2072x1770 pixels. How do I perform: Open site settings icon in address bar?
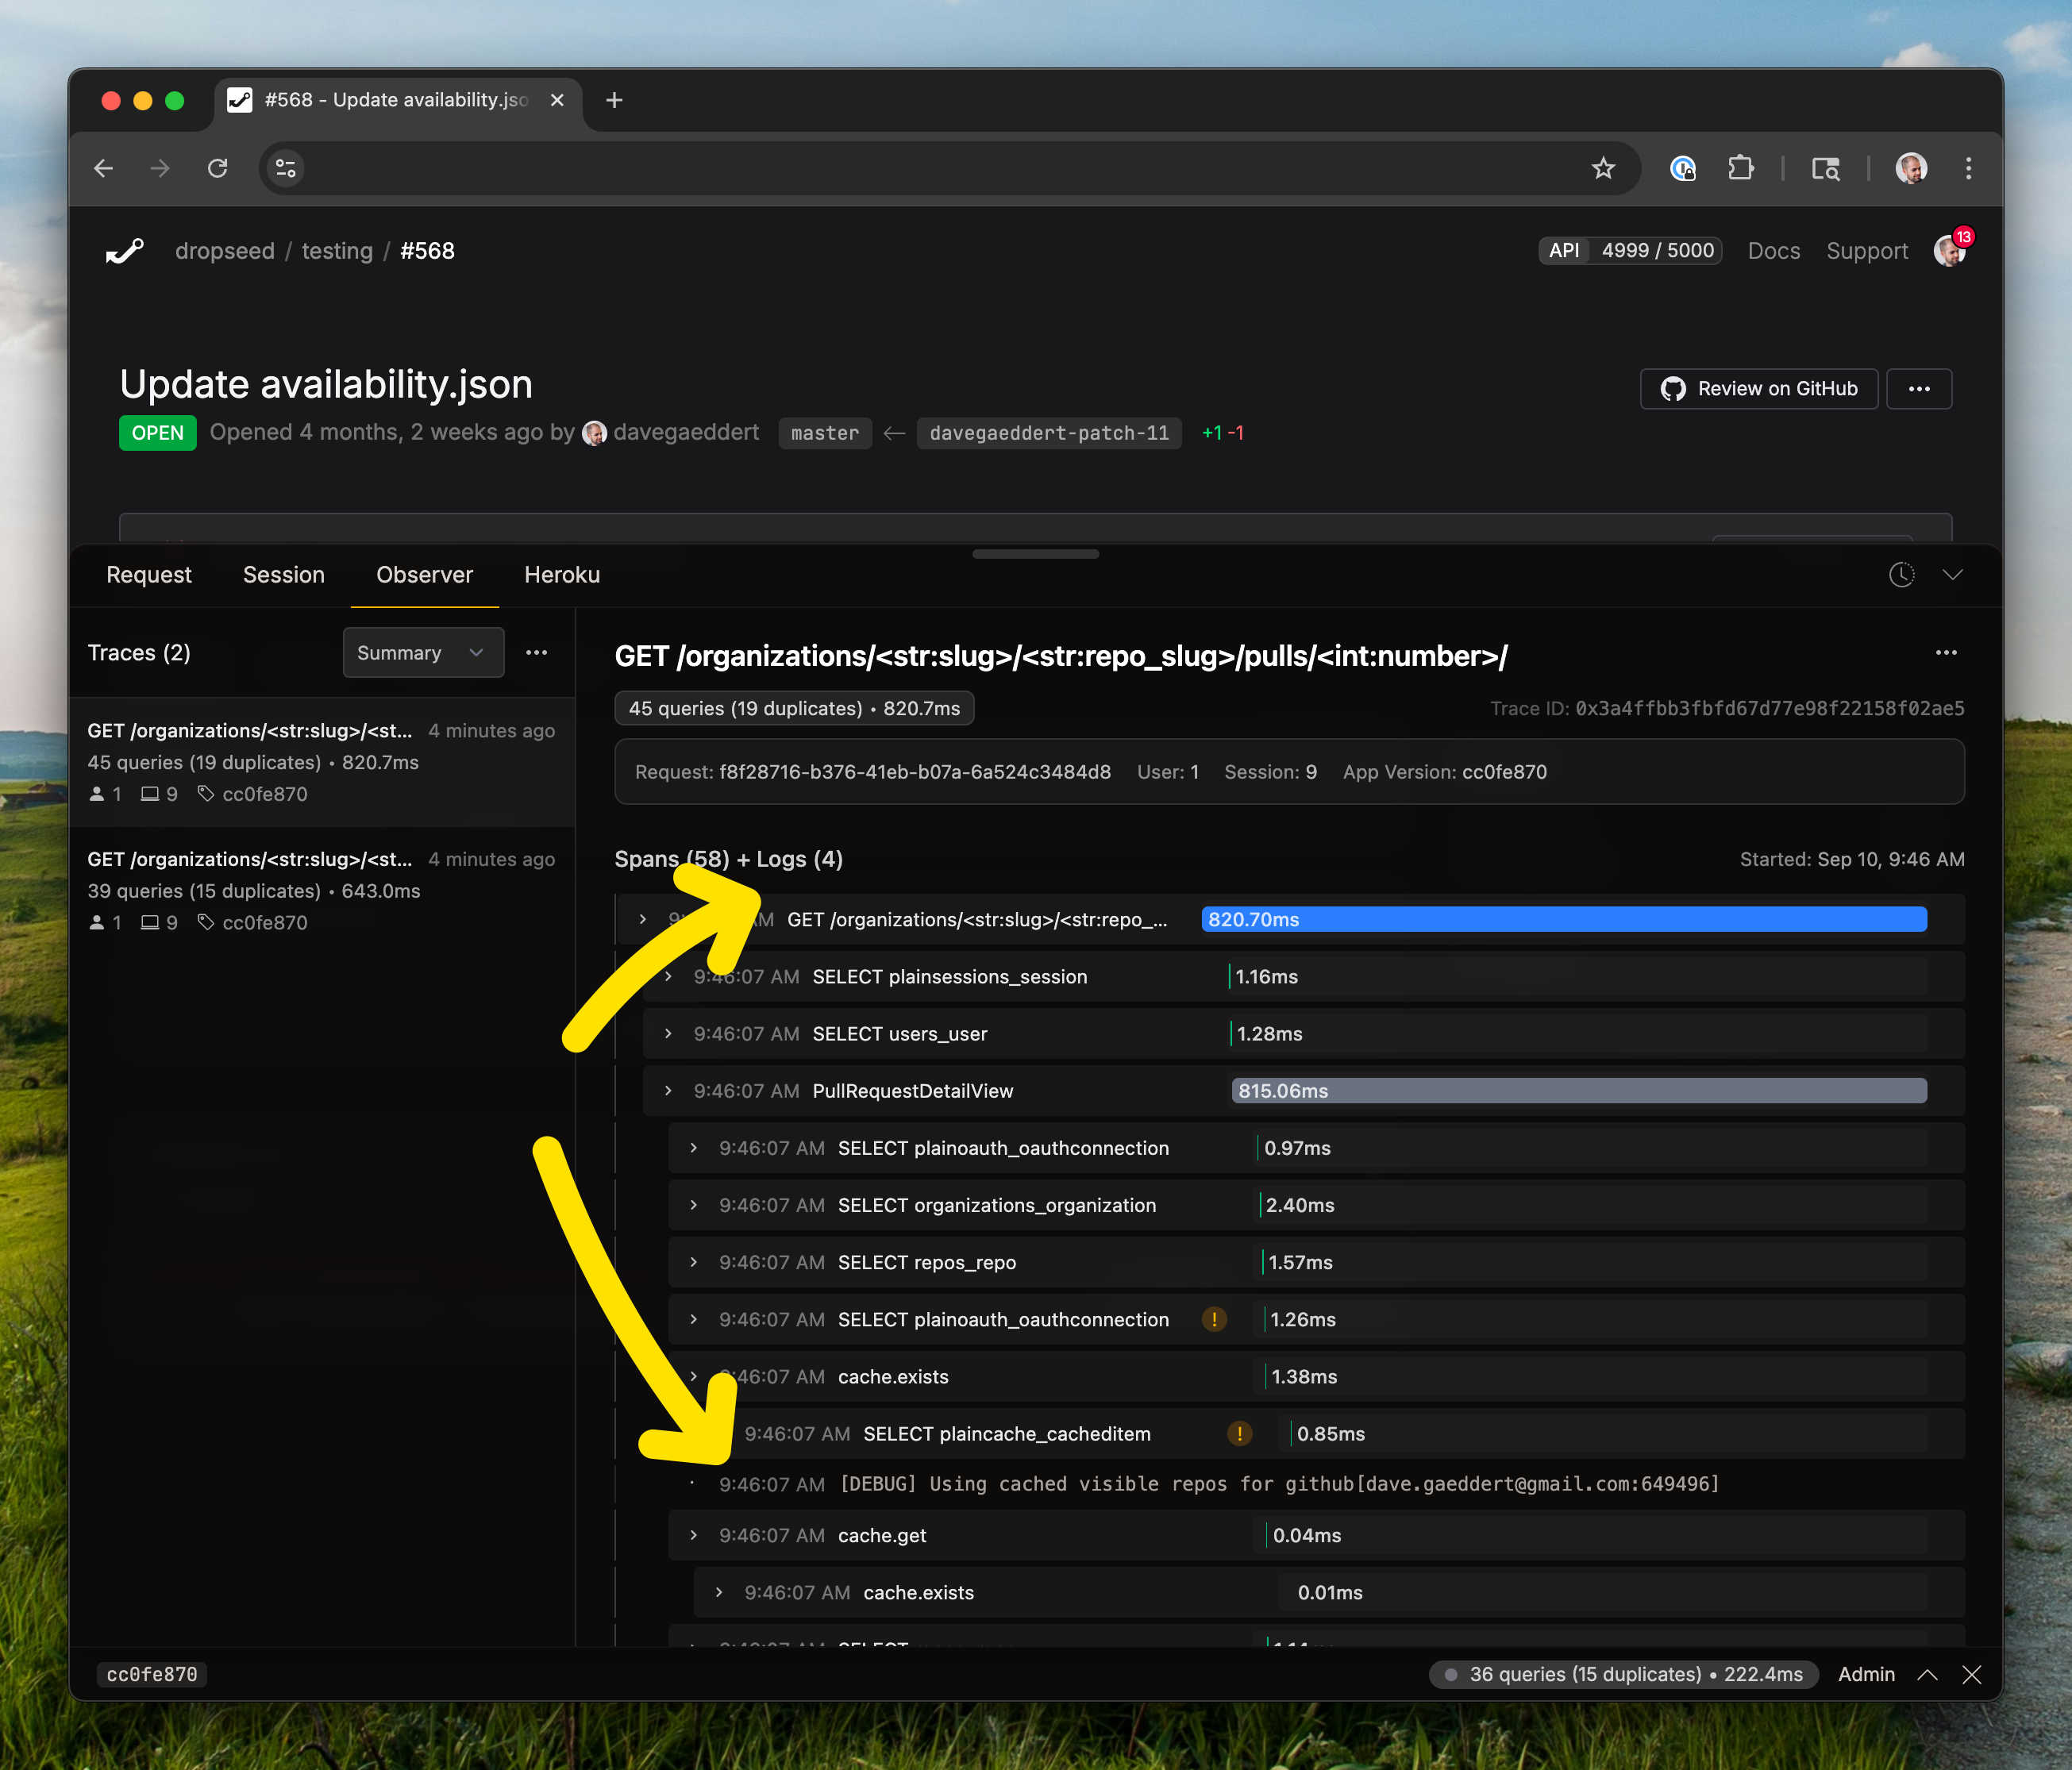(x=286, y=168)
